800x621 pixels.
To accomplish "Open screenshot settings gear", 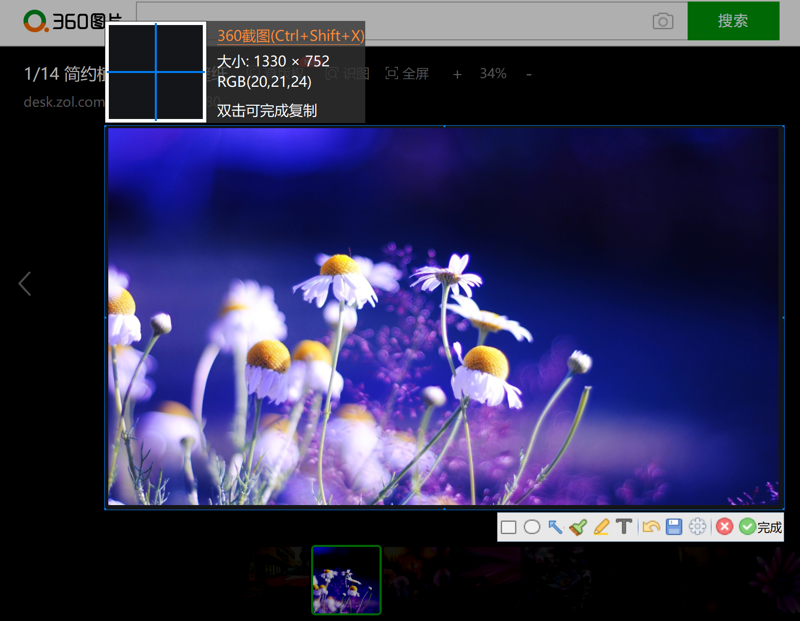I will pyautogui.click(x=697, y=527).
